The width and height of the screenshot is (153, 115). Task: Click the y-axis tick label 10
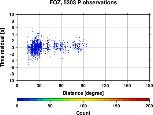12,14
